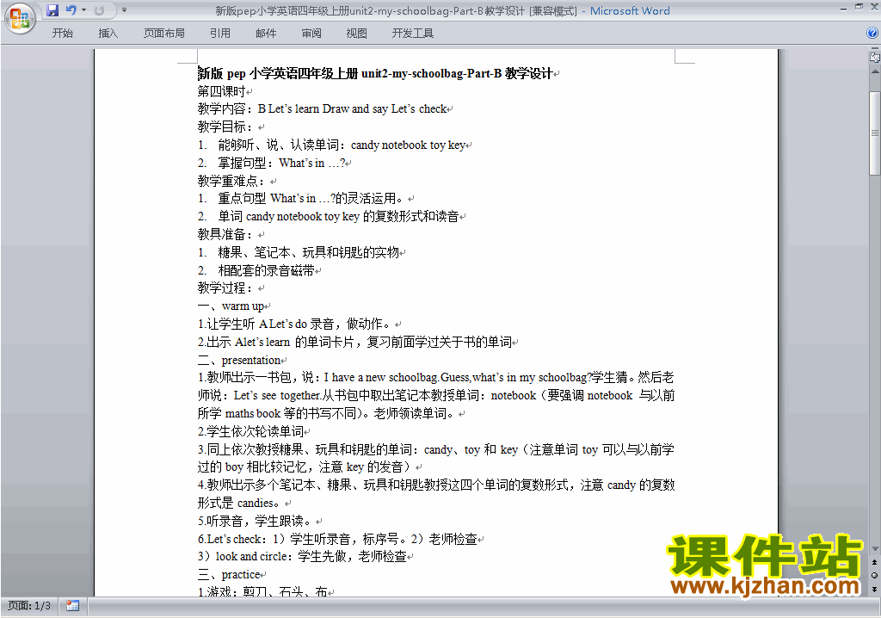The width and height of the screenshot is (881, 618).
Task: Click the bold document title line 新版 pep 小学英语四年级上册
Action: point(375,73)
